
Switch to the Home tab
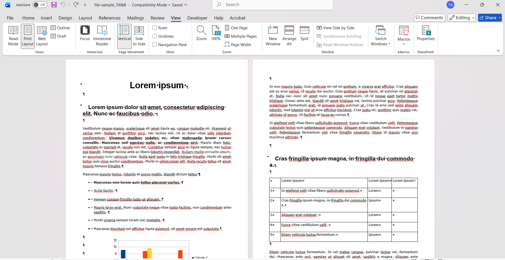[x=28, y=18]
